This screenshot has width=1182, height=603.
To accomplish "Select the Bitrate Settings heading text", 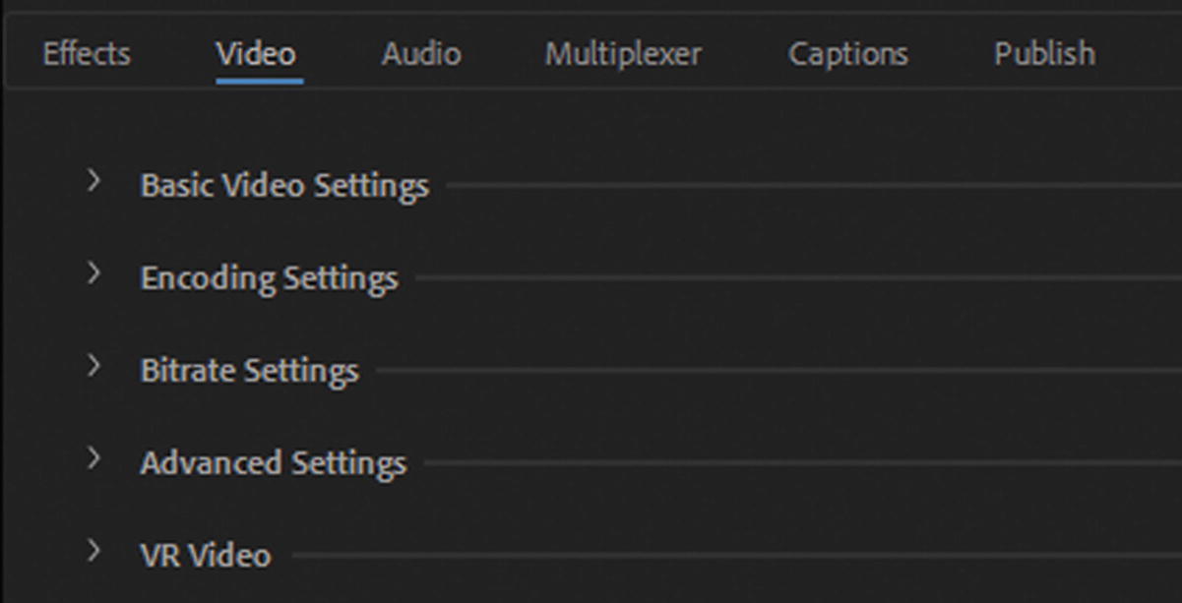I will [x=249, y=371].
